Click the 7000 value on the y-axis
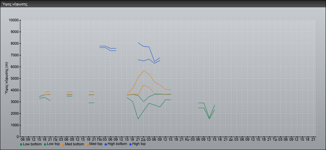The width and height of the screenshot is (326, 150). pyautogui.click(x=15, y=55)
